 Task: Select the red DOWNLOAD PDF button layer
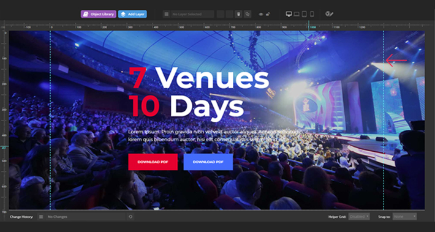[x=153, y=162]
